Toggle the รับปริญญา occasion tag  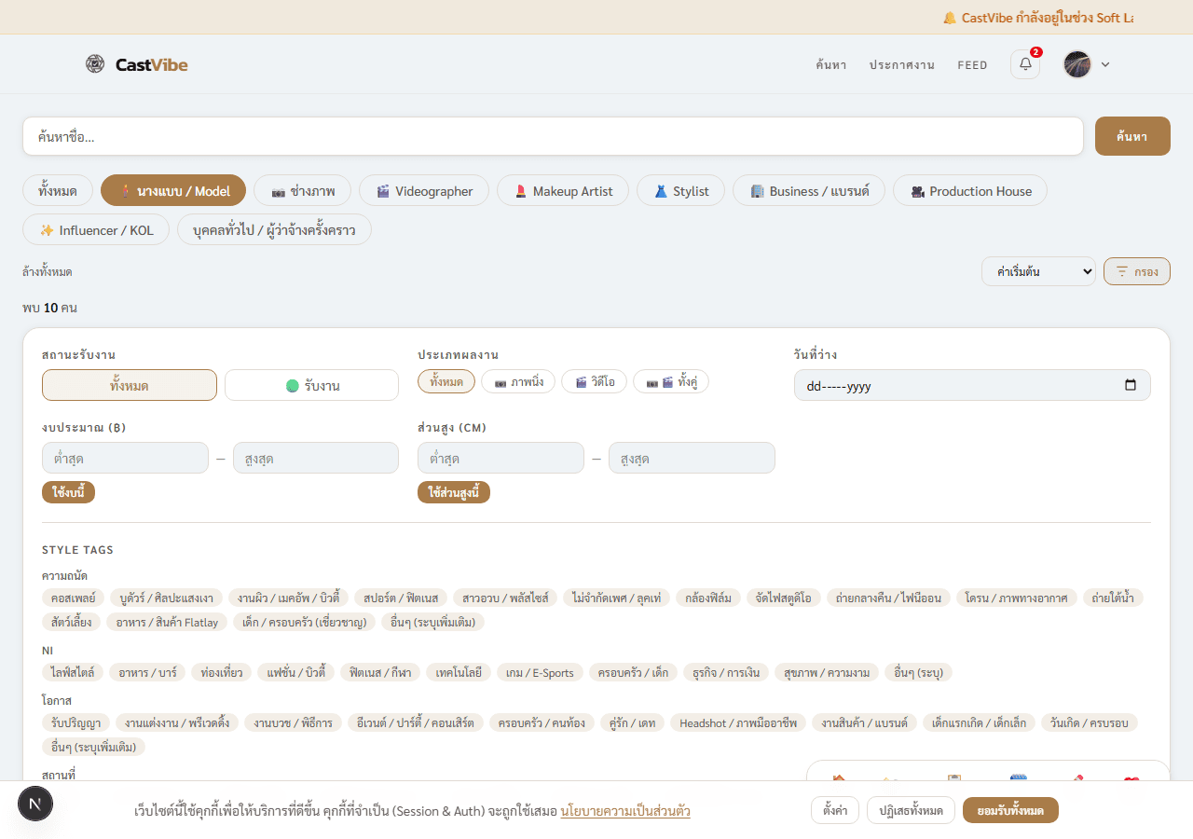(76, 722)
